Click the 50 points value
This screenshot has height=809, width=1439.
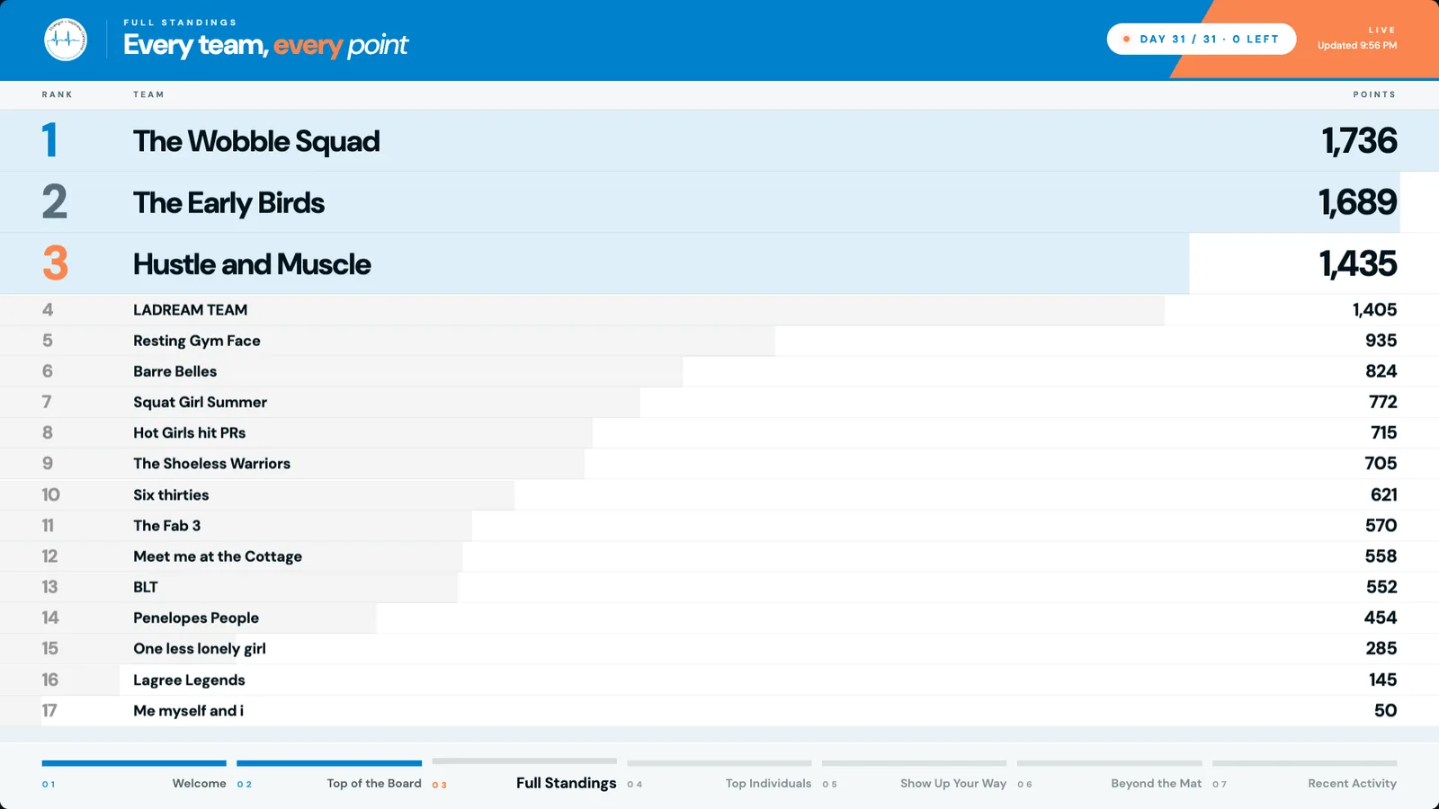[x=1386, y=710]
